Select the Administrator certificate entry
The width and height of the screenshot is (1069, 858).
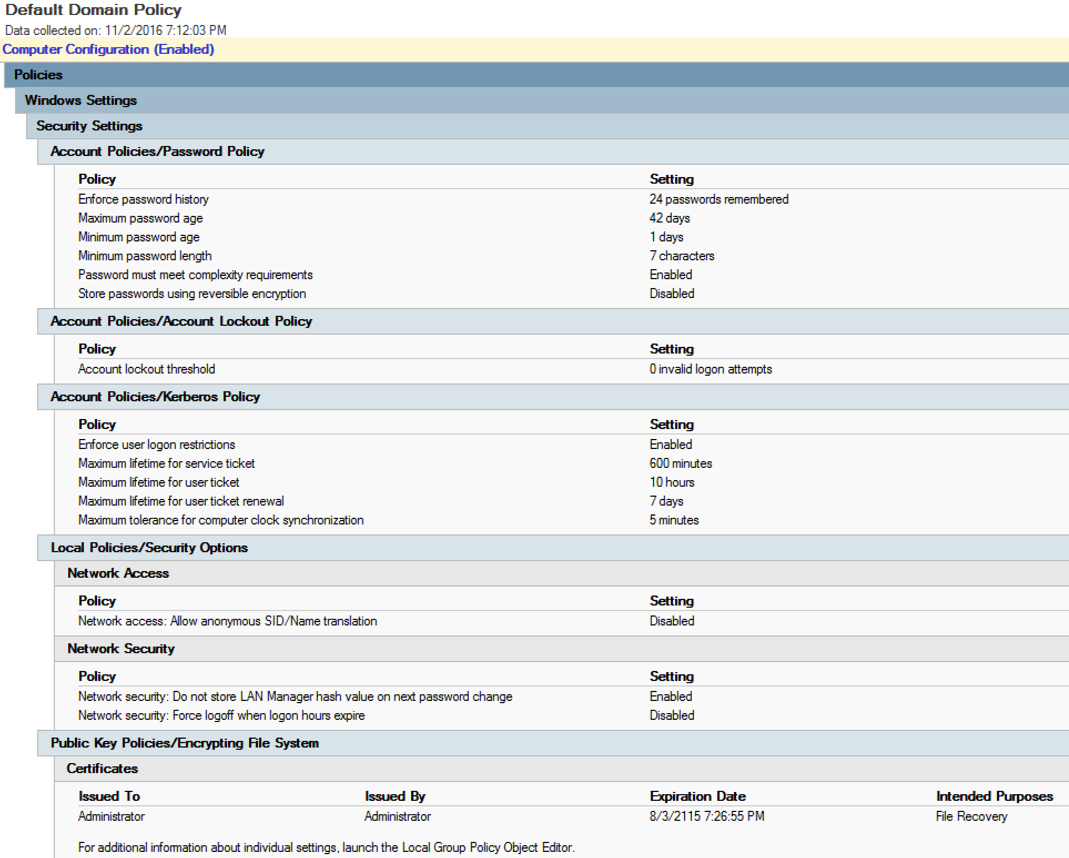(111, 816)
